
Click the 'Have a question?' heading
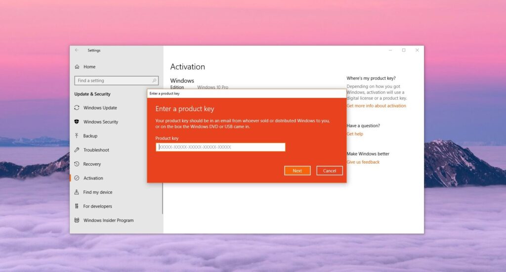pyautogui.click(x=363, y=126)
